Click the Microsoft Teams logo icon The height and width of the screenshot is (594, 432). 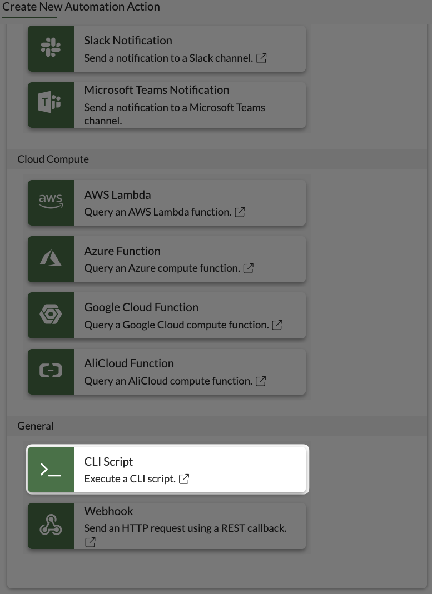(x=49, y=103)
